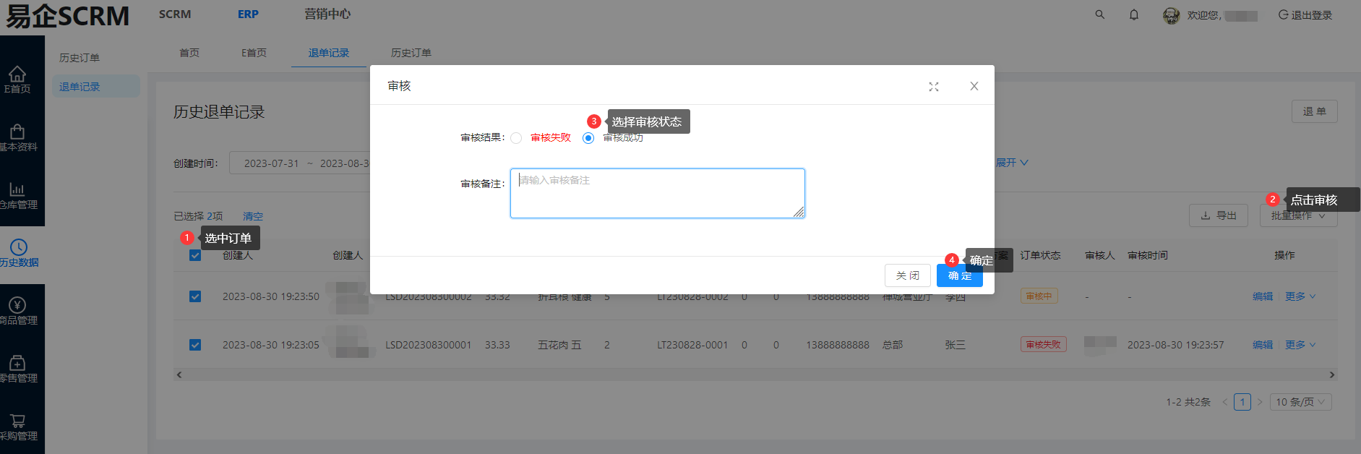Click the 关闭 button in the dialog

908,275
